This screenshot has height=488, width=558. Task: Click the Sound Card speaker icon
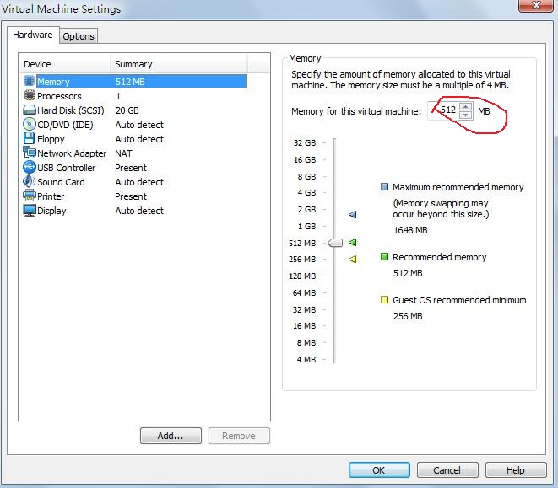(x=29, y=181)
